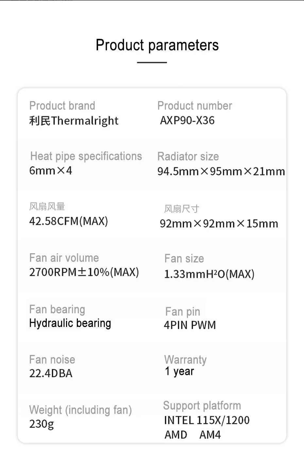Click the Product number label
Screen dimensions: 304x450
click(x=194, y=106)
